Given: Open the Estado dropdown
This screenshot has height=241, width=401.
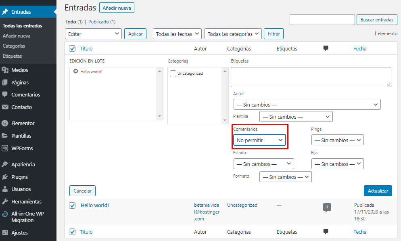Looking at the screenshot, I should click(x=264, y=164).
